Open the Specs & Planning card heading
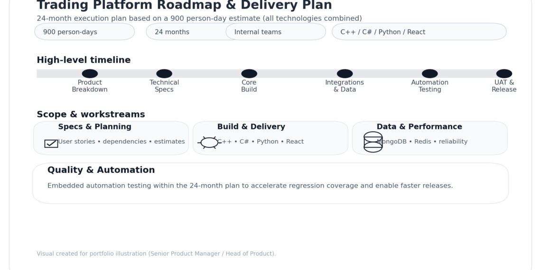 [95, 127]
